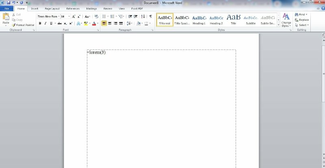Image resolution: width=325 pixels, height=168 pixels.
Task: Select Justify alignment
Action: click(121, 24)
